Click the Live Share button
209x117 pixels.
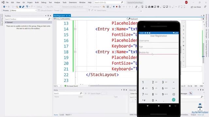coord(196,7)
